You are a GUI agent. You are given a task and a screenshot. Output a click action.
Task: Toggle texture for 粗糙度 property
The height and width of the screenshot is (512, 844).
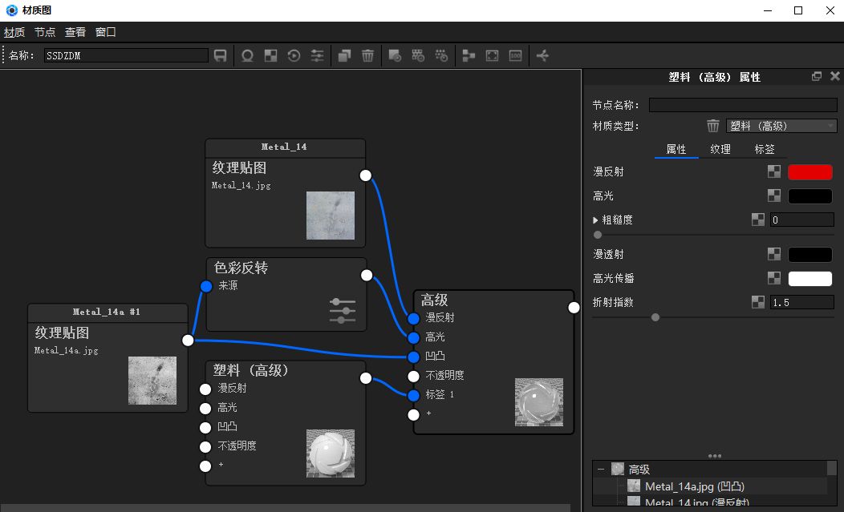coord(758,220)
